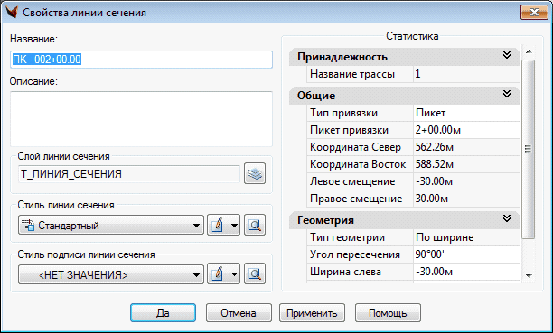Collapse the Общие section
This screenshot has width=553, height=333.
[x=507, y=94]
